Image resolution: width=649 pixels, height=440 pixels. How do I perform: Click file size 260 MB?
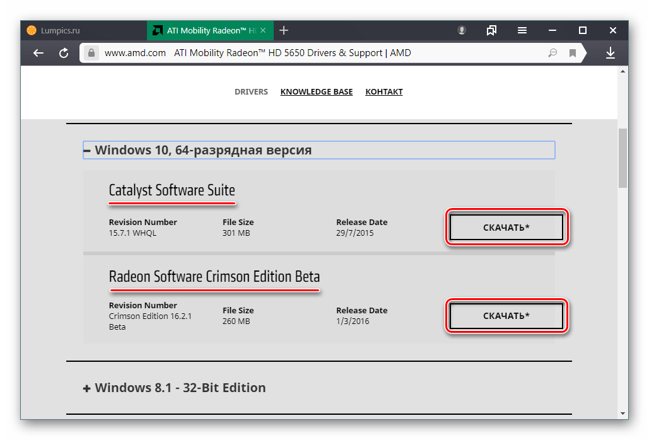tap(237, 321)
